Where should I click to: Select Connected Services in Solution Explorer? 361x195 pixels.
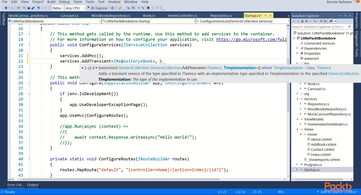pos(319,43)
